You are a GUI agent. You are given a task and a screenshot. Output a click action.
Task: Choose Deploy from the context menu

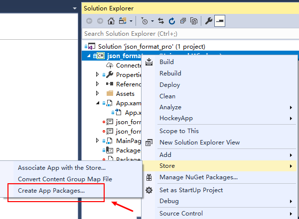(x=219, y=85)
